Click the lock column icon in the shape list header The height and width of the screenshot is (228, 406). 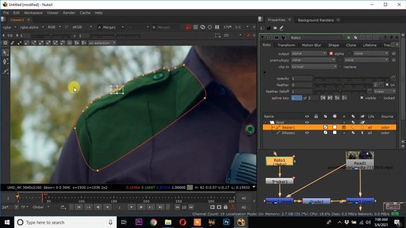pyautogui.click(x=316, y=117)
